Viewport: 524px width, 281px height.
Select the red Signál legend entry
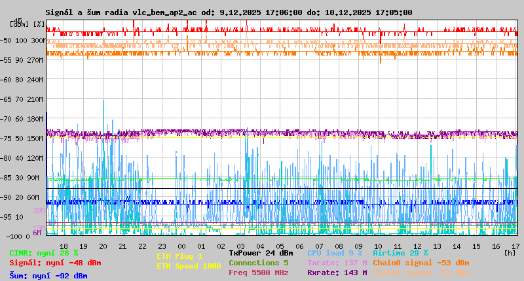(x=55, y=263)
